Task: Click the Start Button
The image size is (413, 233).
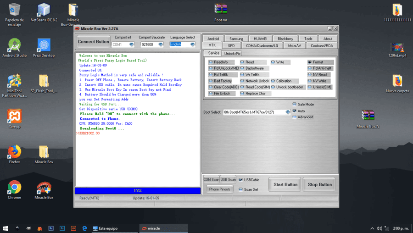Action: point(285,184)
